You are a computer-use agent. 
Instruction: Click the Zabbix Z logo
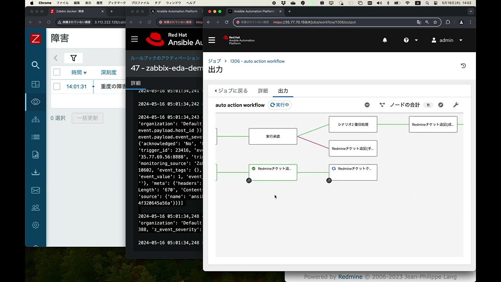[36, 38]
